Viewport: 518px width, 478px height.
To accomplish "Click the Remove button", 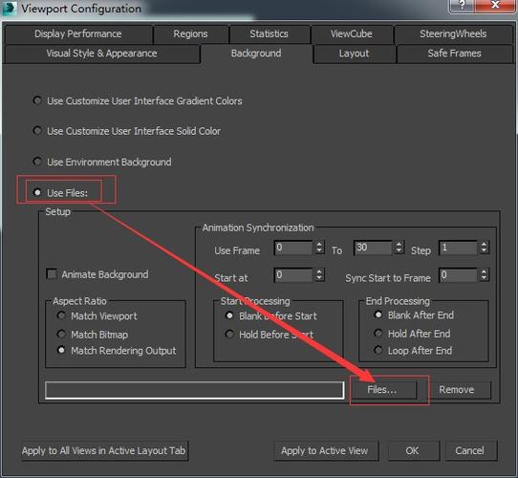I will point(457,389).
